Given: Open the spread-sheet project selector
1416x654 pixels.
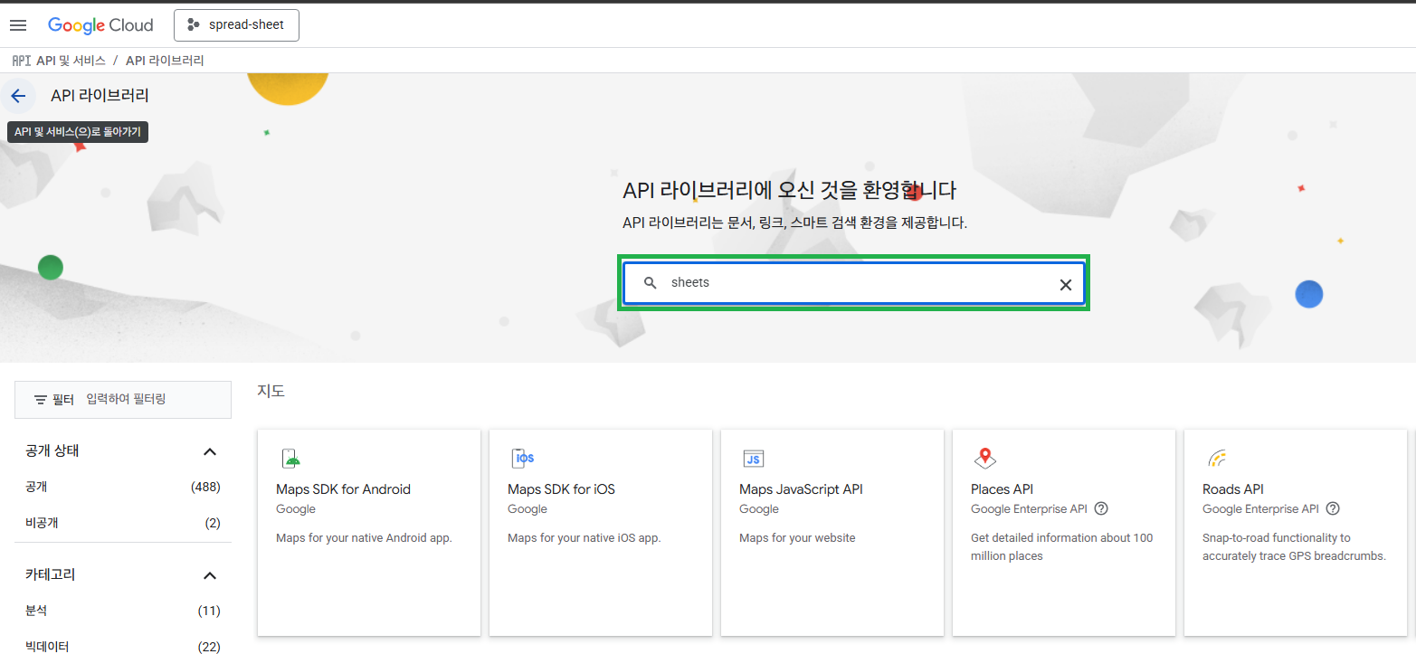Looking at the screenshot, I should pyautogui.click(x=236, y=25).
